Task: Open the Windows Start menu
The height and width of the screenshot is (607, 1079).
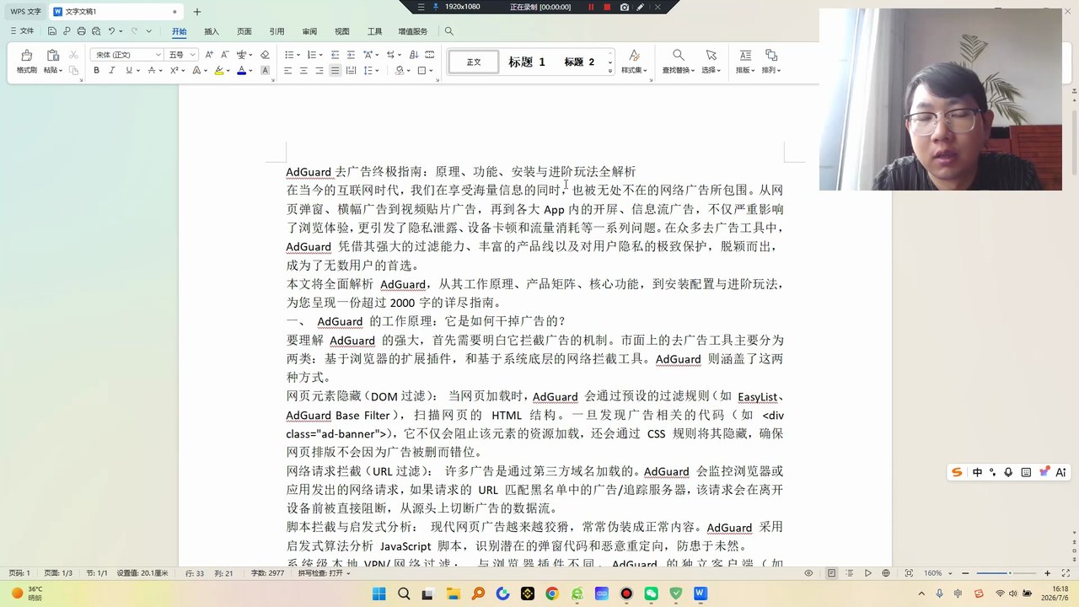Action: coord(379,594)
